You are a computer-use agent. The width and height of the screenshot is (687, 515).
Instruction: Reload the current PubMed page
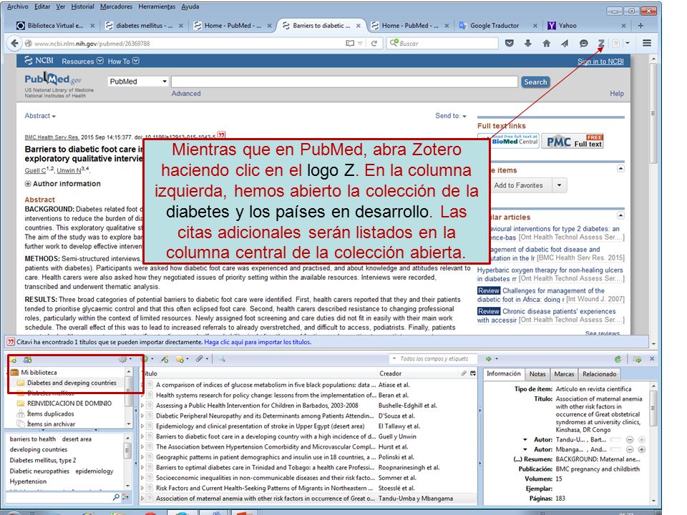374,44
